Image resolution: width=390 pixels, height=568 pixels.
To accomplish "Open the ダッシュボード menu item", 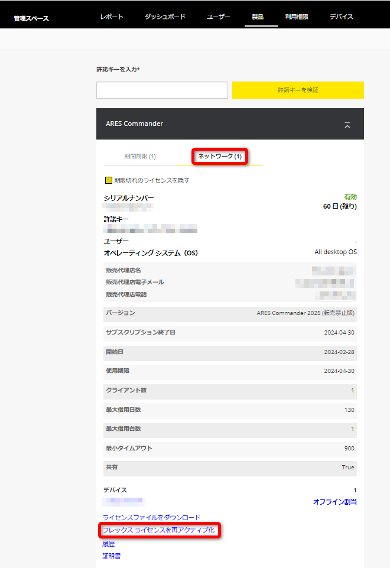I will [x=165, y=17].
